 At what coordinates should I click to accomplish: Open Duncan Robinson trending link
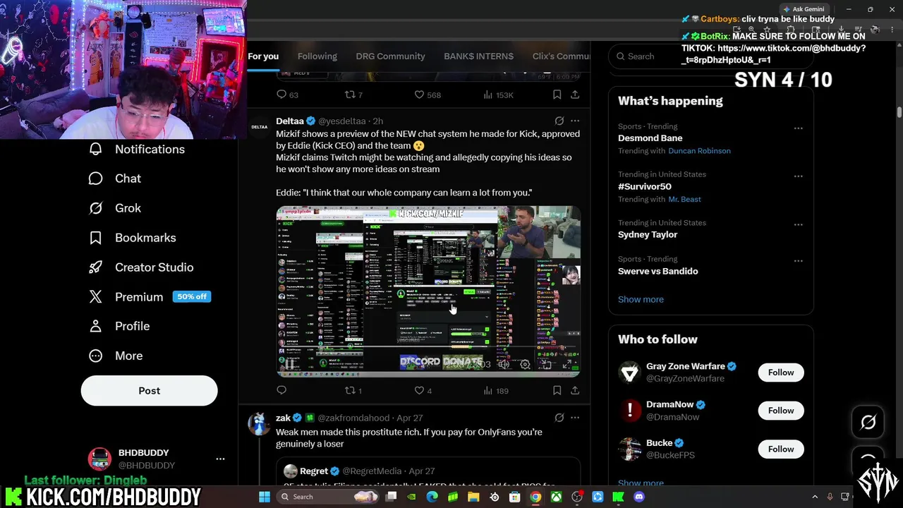click(699, 151)
